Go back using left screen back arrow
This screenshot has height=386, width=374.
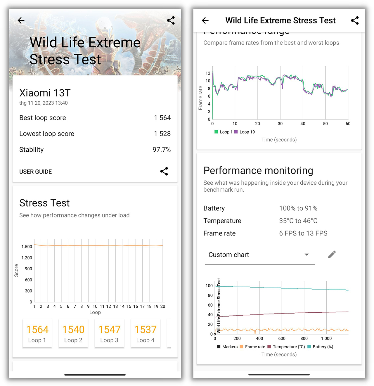[21, 20]
